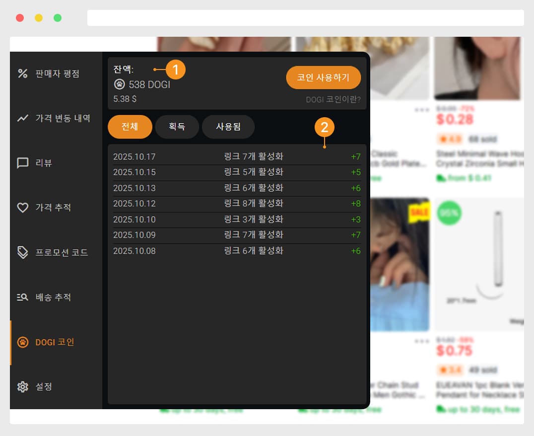Image resolution: width=534 pixels, height=436 pixels.
Task: Select the 가격 추적 heart icon
Action: 22,208
